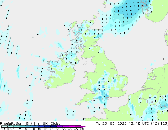
Task: Click the legend swatch between 30 and 35
Action: coord(60,127)
